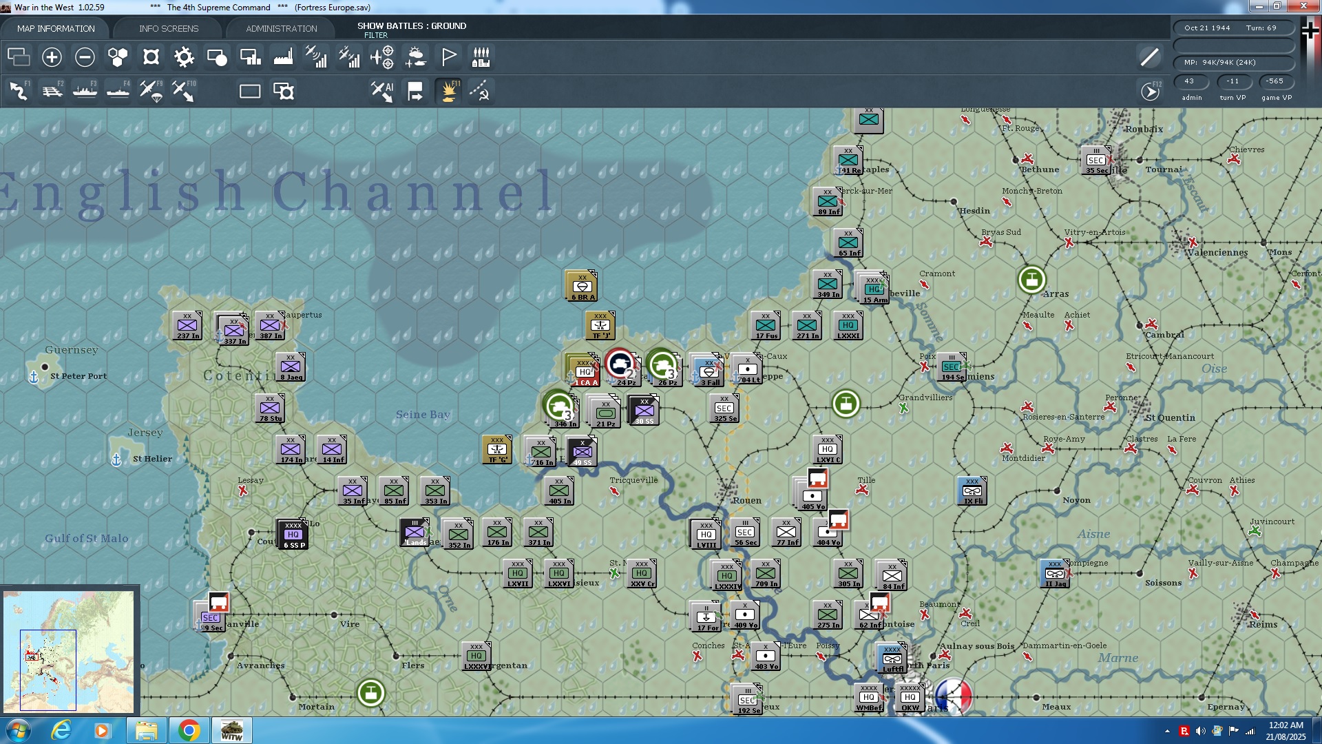
Task: Click the St Helier port anchor icon
Action: (116, 459)
